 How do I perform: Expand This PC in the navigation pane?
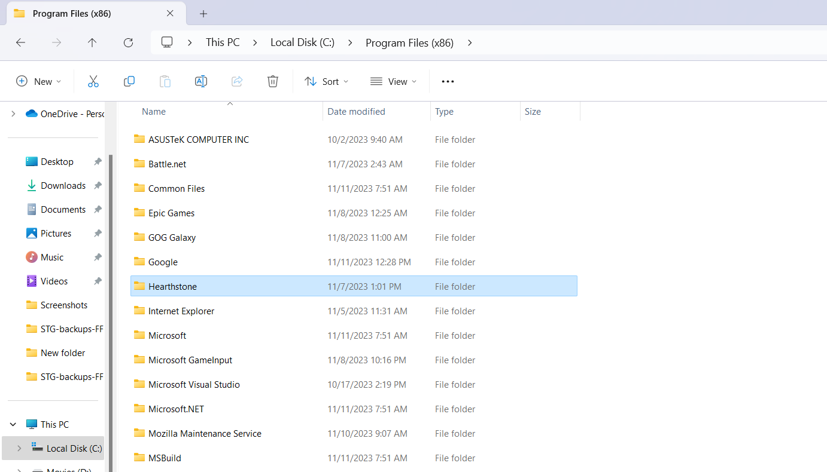(x=13, y=424)
